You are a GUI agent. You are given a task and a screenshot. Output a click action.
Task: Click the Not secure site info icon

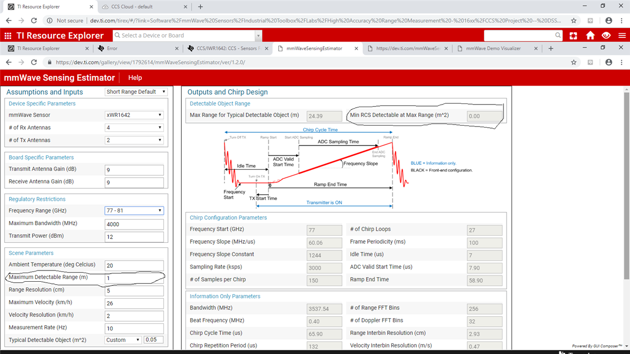49,20
